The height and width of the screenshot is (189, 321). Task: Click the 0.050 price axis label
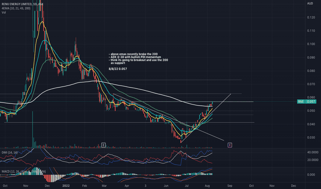(311, 111)
